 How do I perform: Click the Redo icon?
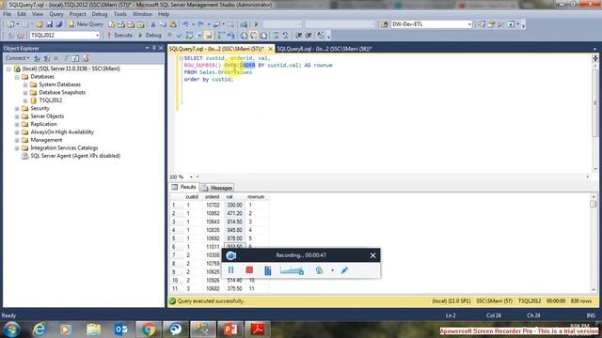[x=200, y=24]
